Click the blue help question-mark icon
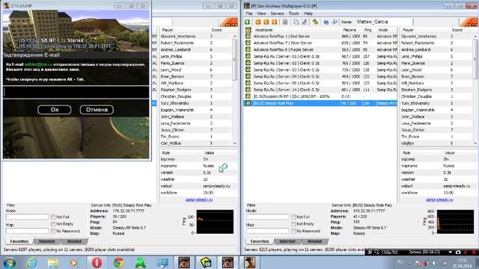 326,22
